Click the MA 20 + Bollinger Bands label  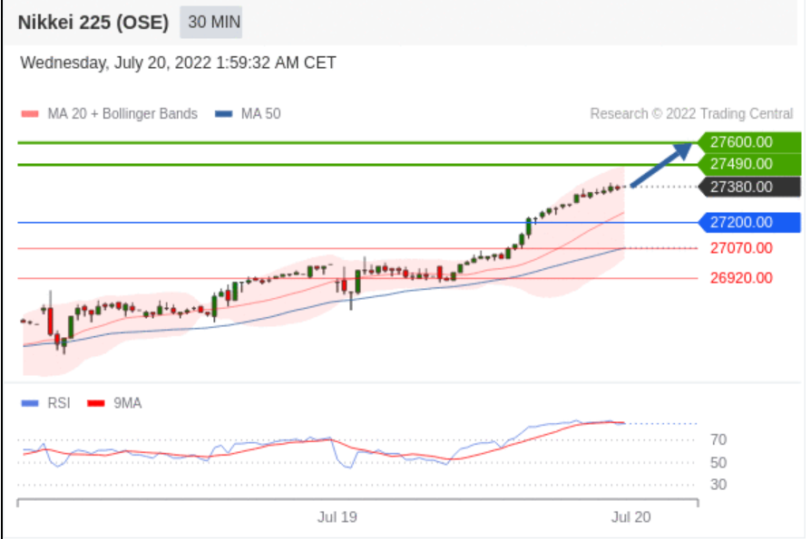[122, 113]
